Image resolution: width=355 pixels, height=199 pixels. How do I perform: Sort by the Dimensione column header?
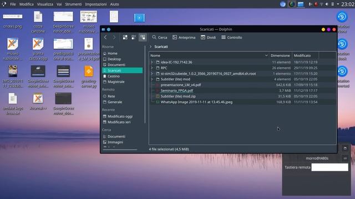(280, 55)
